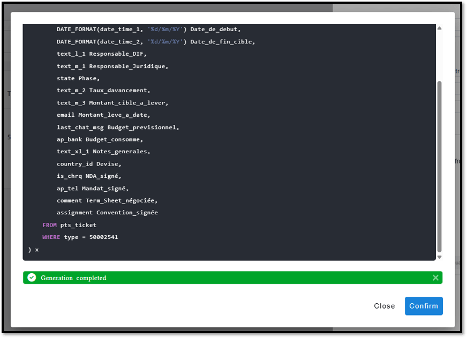Place cursor after closing parenthesis x
This screenshot has height=338, width=467.
pos(39,249)
